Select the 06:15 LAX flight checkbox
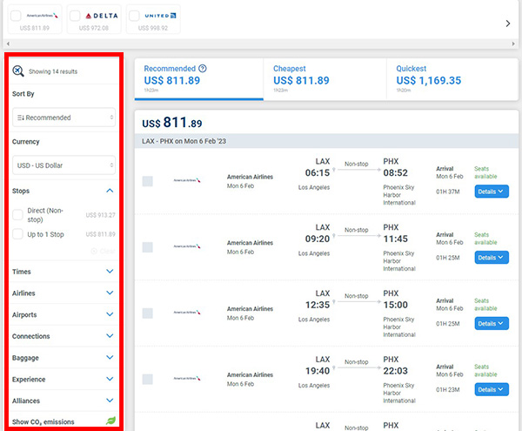 (148, 181)
